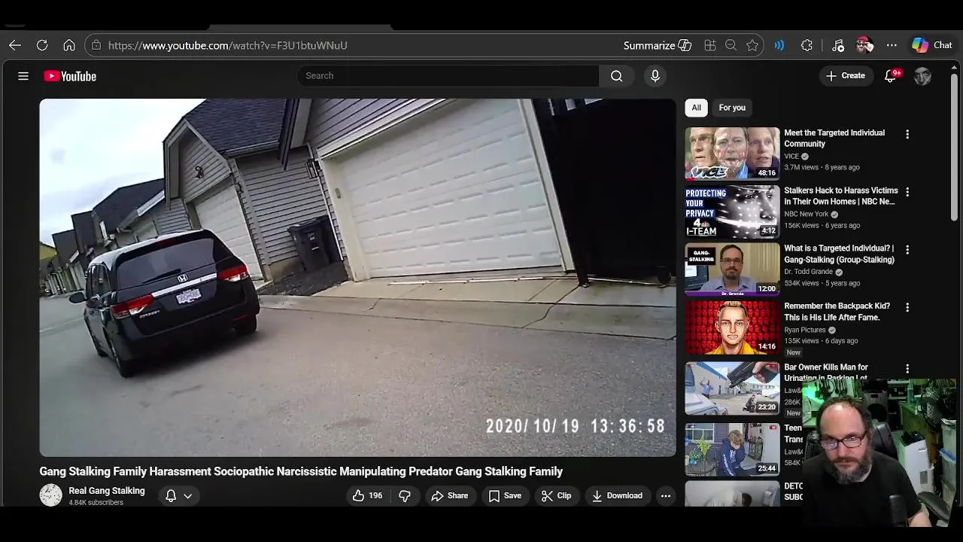Open options menu for NBC New York video

click(907, 192)
